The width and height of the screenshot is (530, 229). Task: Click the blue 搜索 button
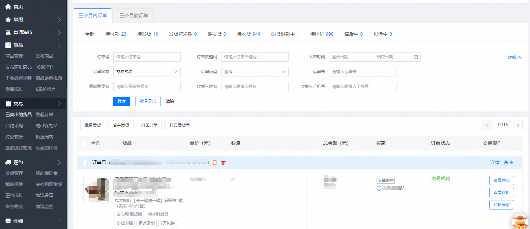121,101
